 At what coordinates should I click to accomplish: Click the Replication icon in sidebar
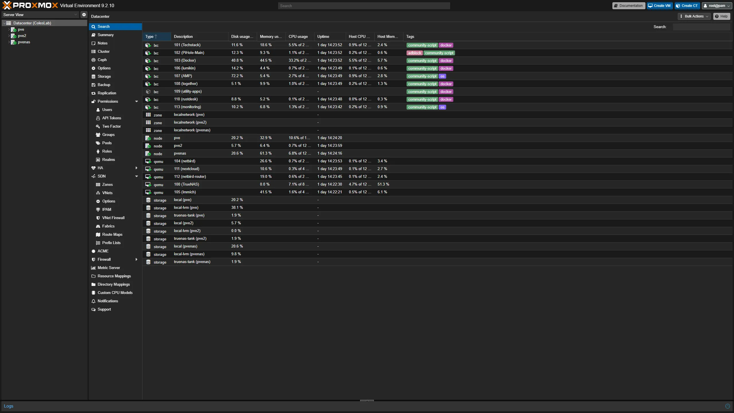coord(93,93)
